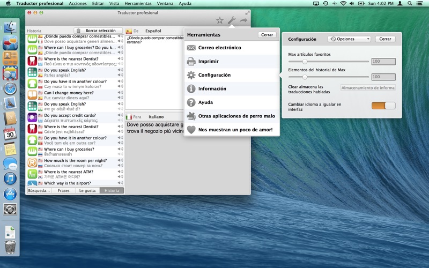Select 'How much is the room per night?' entry

tap(75, 160)
